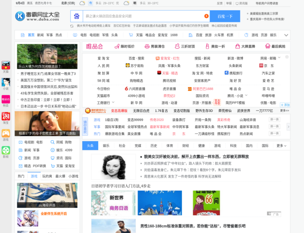Click 全新伴生系统开启 game link
The width and height of the screenshot is (304, 233).
[x=54, y=213]
